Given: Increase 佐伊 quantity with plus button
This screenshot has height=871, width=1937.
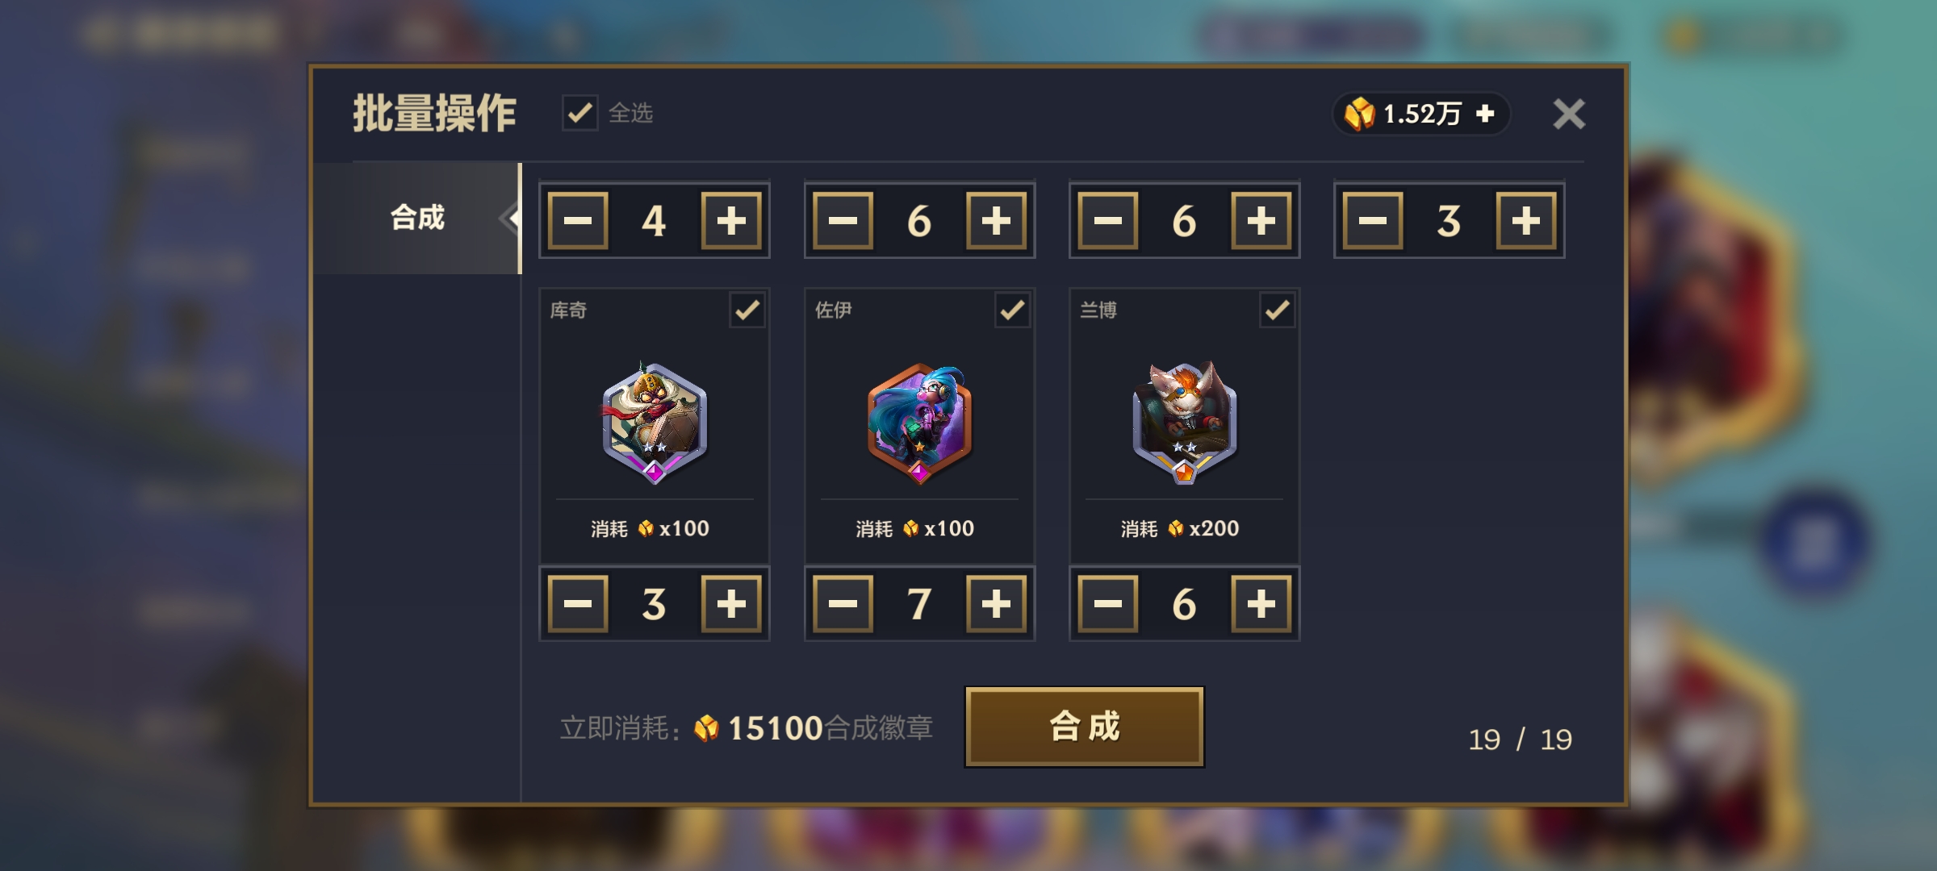Looking at the screenshot, I should point(996,603).
